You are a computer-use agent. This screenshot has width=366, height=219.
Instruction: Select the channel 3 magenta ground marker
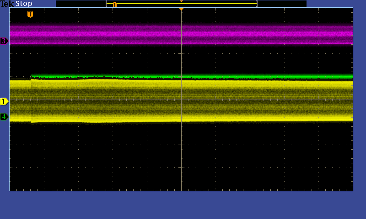4,41
